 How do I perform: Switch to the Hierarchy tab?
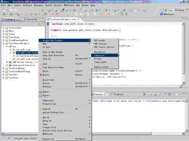(31, 19)
